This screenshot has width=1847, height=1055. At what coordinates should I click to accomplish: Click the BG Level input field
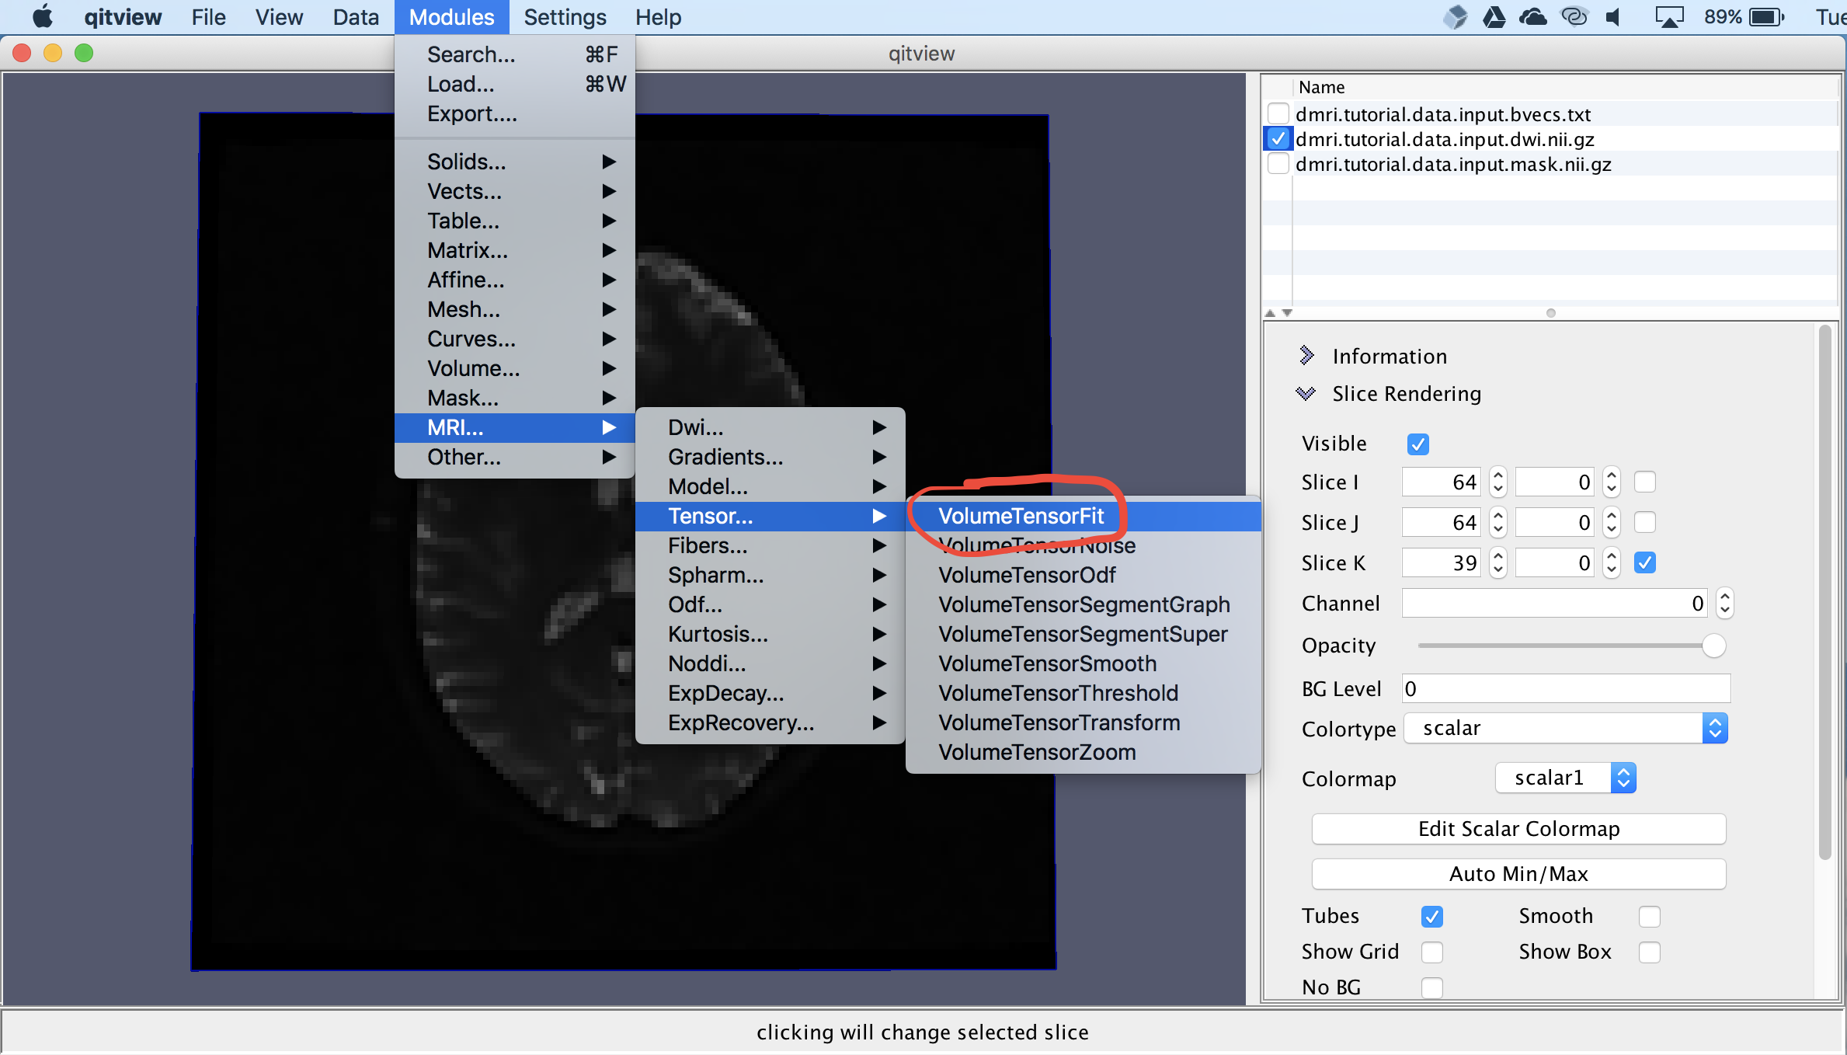coord(1565,688)
